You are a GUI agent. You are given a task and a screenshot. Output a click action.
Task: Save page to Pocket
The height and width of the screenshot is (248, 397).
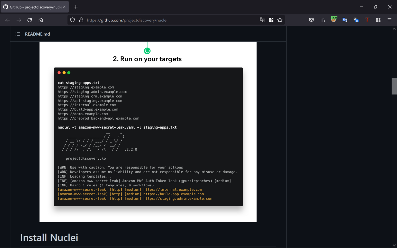click(x=311, y=20)
